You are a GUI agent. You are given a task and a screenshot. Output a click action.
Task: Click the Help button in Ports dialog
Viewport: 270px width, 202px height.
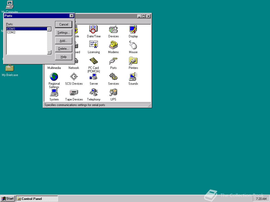click(63, 57)
